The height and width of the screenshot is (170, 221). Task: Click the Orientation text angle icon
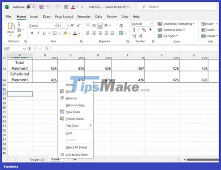pos(106,26)
